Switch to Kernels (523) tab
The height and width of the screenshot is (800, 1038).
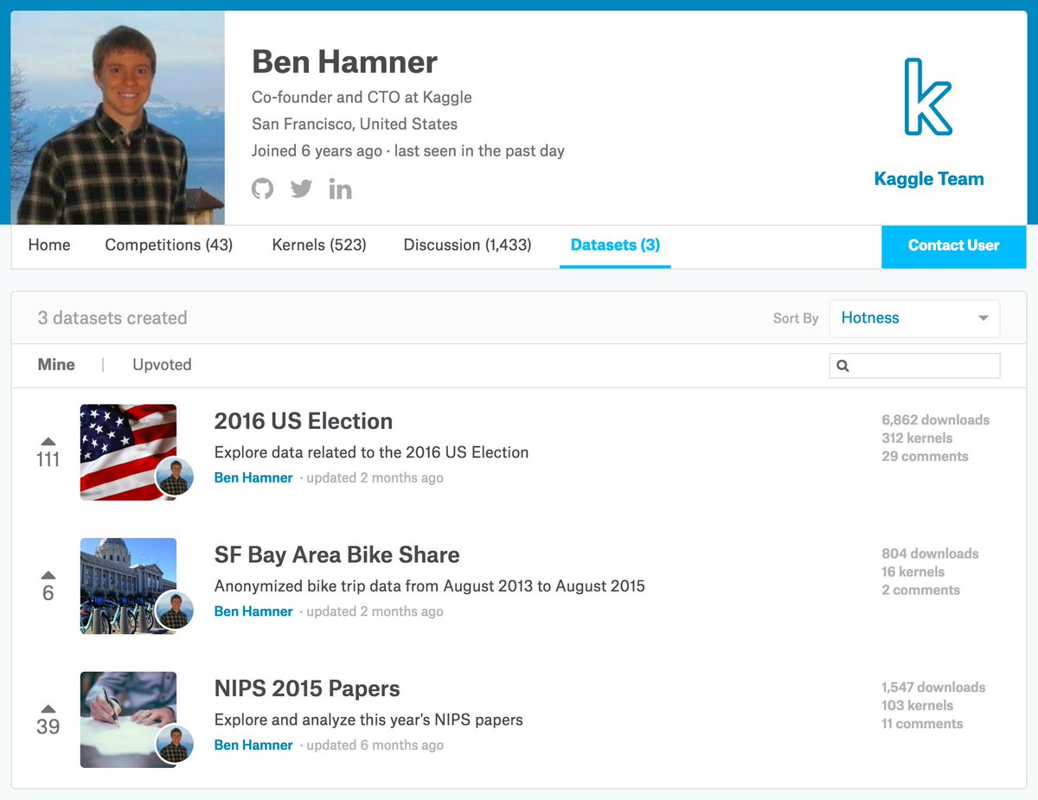pyautogui.click(x=319, y=245)
